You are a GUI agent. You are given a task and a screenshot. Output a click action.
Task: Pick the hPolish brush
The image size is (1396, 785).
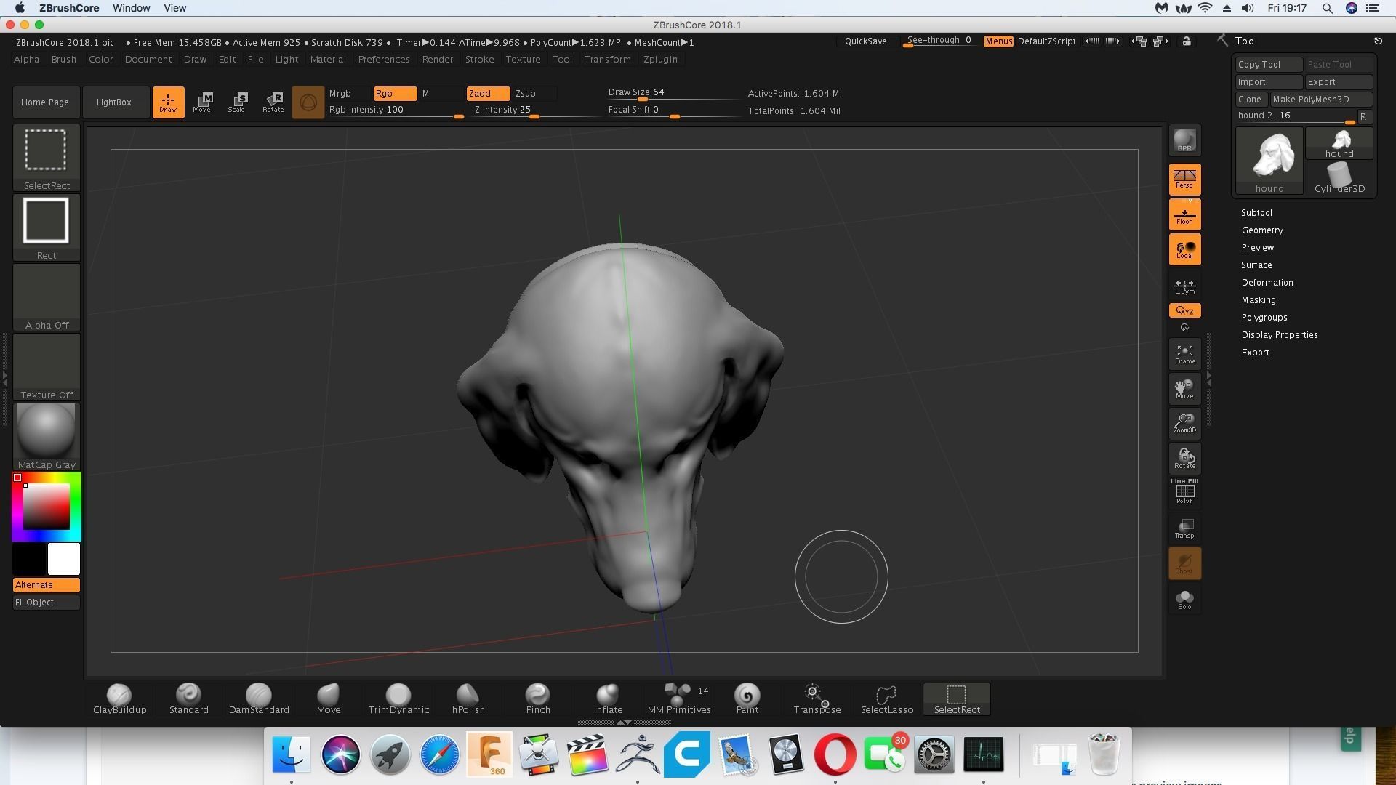click(468, 699)
